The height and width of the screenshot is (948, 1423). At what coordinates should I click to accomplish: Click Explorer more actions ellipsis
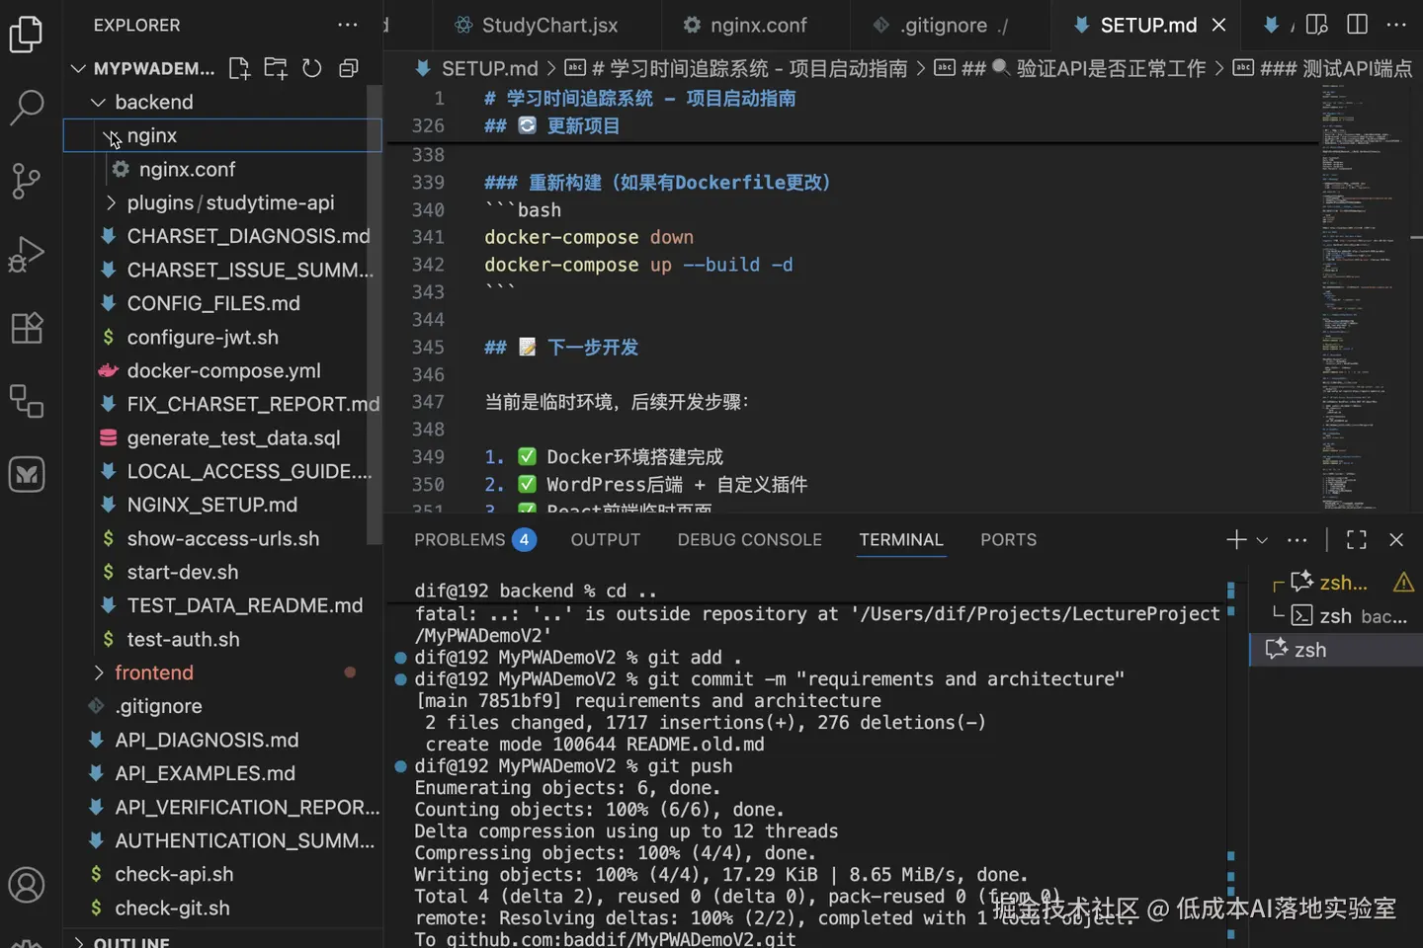pyautogui.click(x=348, y=25)
